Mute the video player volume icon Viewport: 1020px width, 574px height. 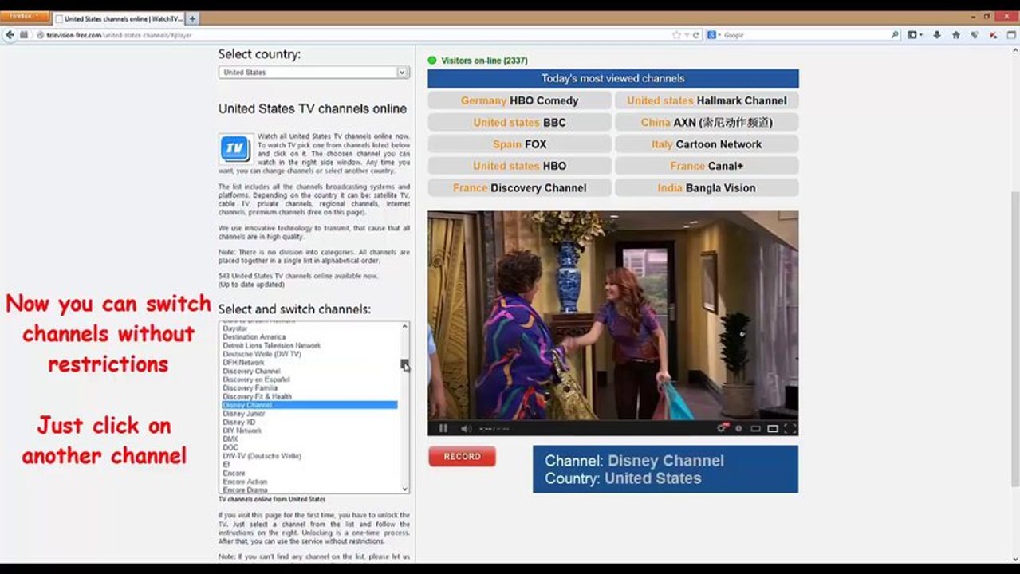pos(466,428)
